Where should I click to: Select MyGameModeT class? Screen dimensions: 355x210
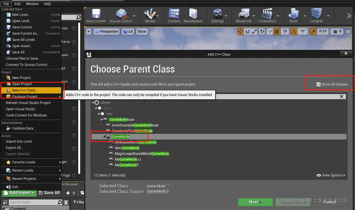[x=127, y=165]
